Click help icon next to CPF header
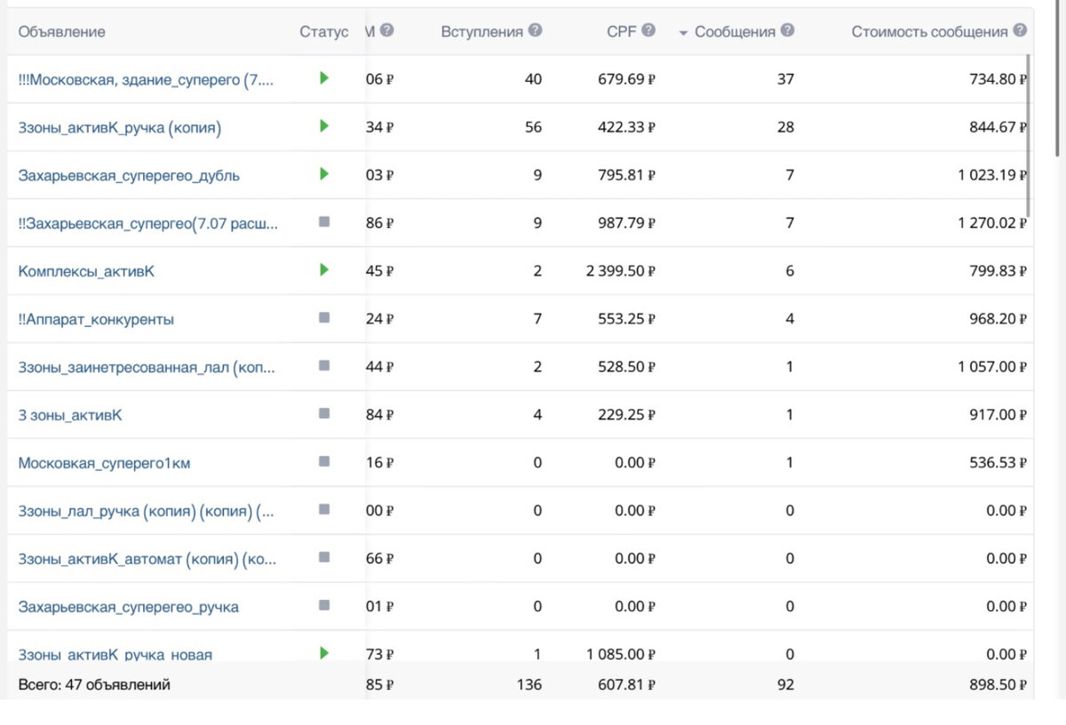This screenshot has height=725, width=1066. pos(648,30)
